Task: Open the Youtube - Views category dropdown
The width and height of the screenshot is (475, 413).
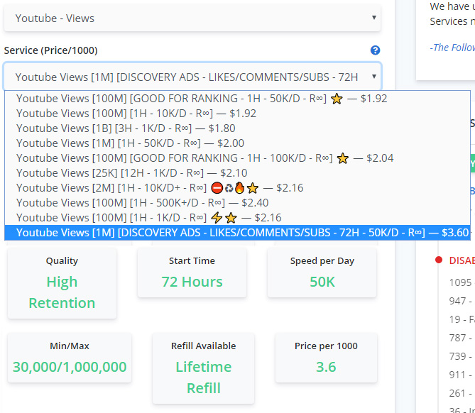Action: (x=192, y=18)
